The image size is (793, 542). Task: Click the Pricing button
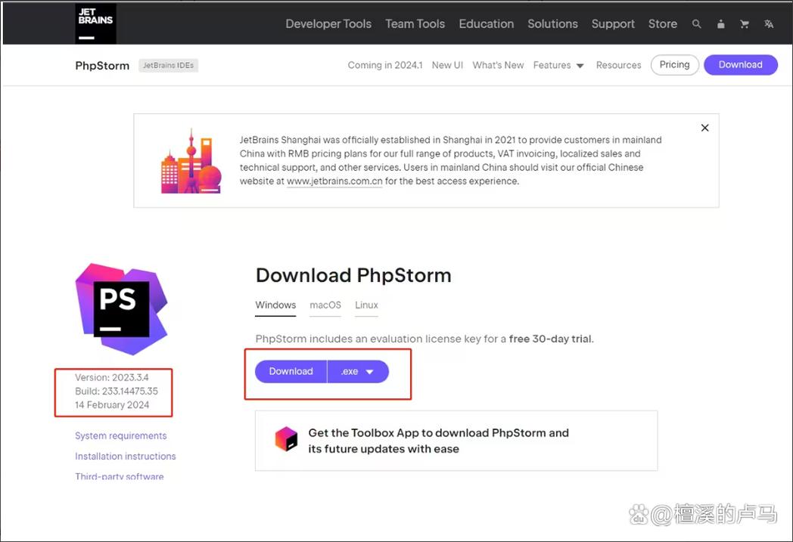pos(675,65)
